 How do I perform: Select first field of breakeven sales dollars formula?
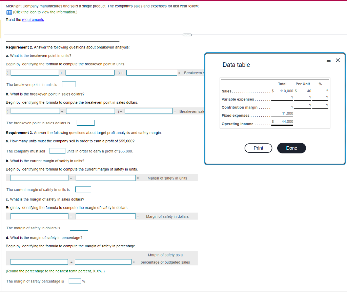click(35, 111)
